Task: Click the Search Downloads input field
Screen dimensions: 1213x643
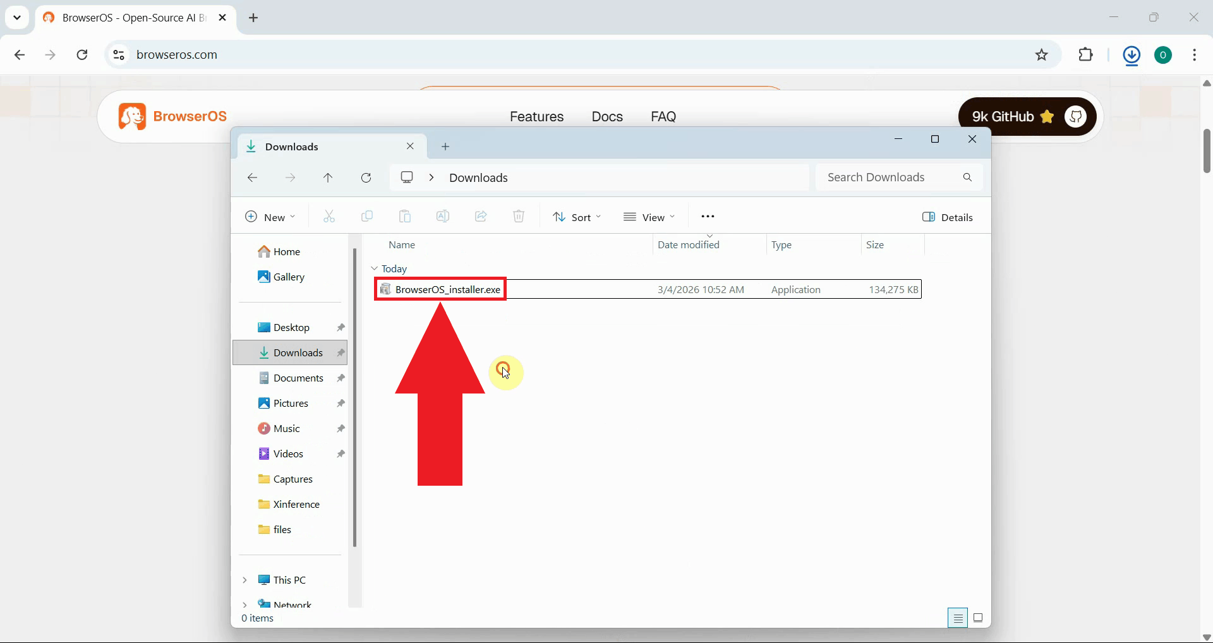Action: 891,177
